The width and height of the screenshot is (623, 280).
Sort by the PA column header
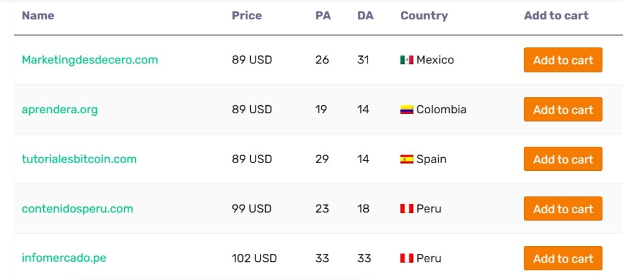click(323, 15)
